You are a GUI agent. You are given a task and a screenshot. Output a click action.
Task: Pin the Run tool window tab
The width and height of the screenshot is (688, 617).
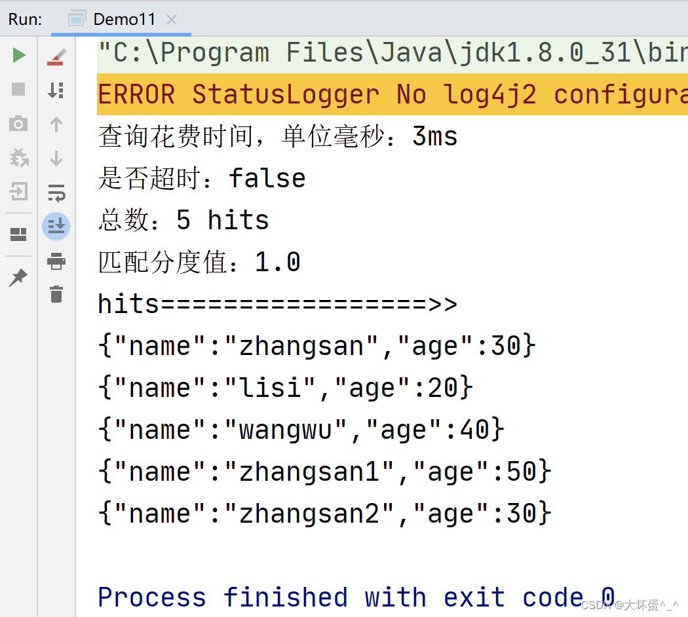click(18, 277)
